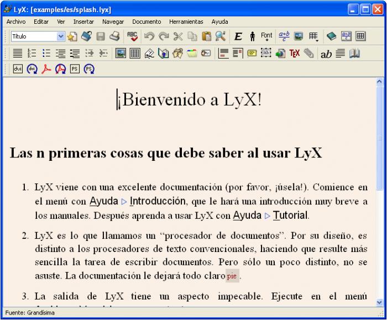Open Find and Replace magnifier icon
Image resolution: width=387 pixels, height=320 pixels.
pos(221,36)
